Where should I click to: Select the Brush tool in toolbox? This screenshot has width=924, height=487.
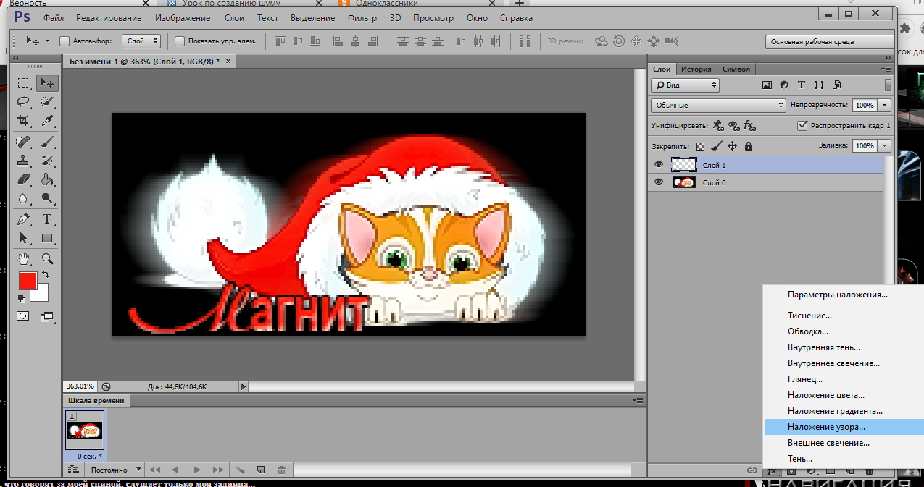47,141
